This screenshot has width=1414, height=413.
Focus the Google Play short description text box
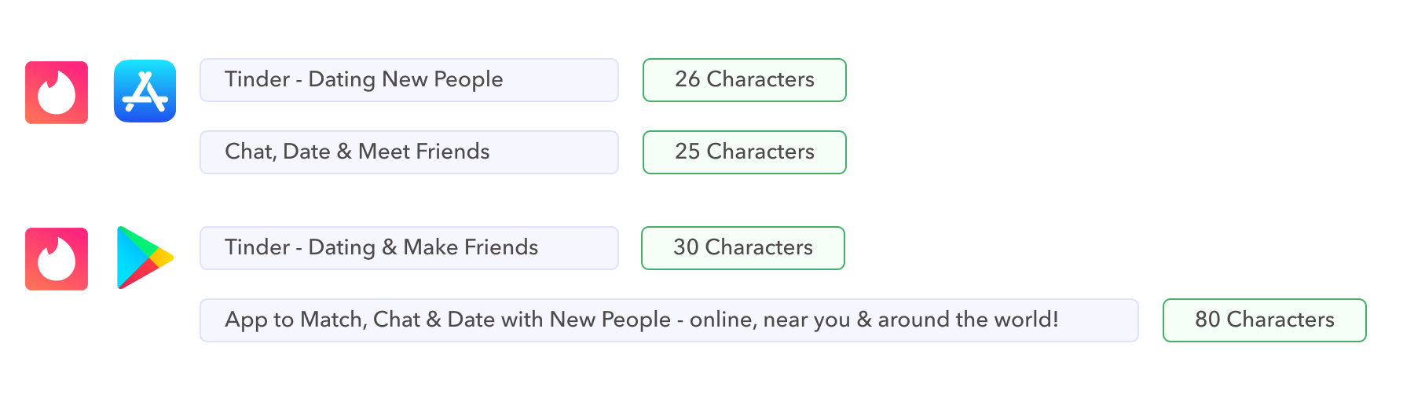coord(669,320)
